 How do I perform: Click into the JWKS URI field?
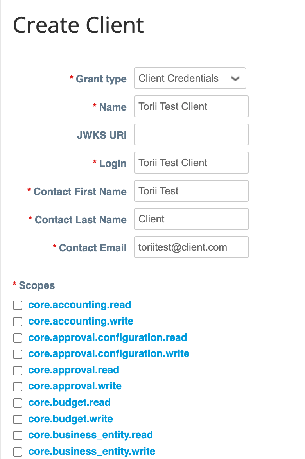191,134
